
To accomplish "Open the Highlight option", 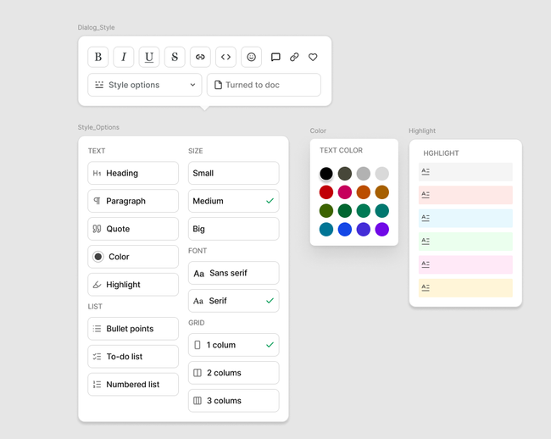I will [x=133, y=285].
